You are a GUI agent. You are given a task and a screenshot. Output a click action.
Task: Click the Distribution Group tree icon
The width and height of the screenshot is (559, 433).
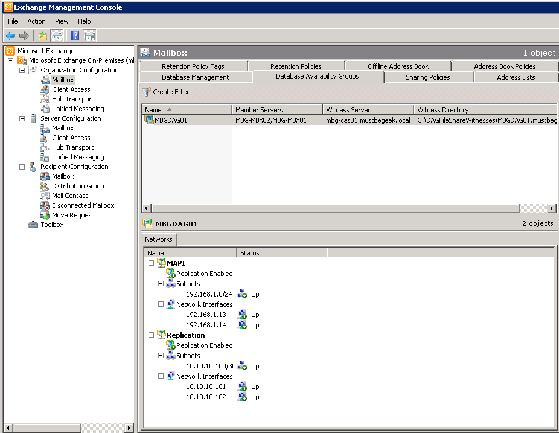coord(45,186)
